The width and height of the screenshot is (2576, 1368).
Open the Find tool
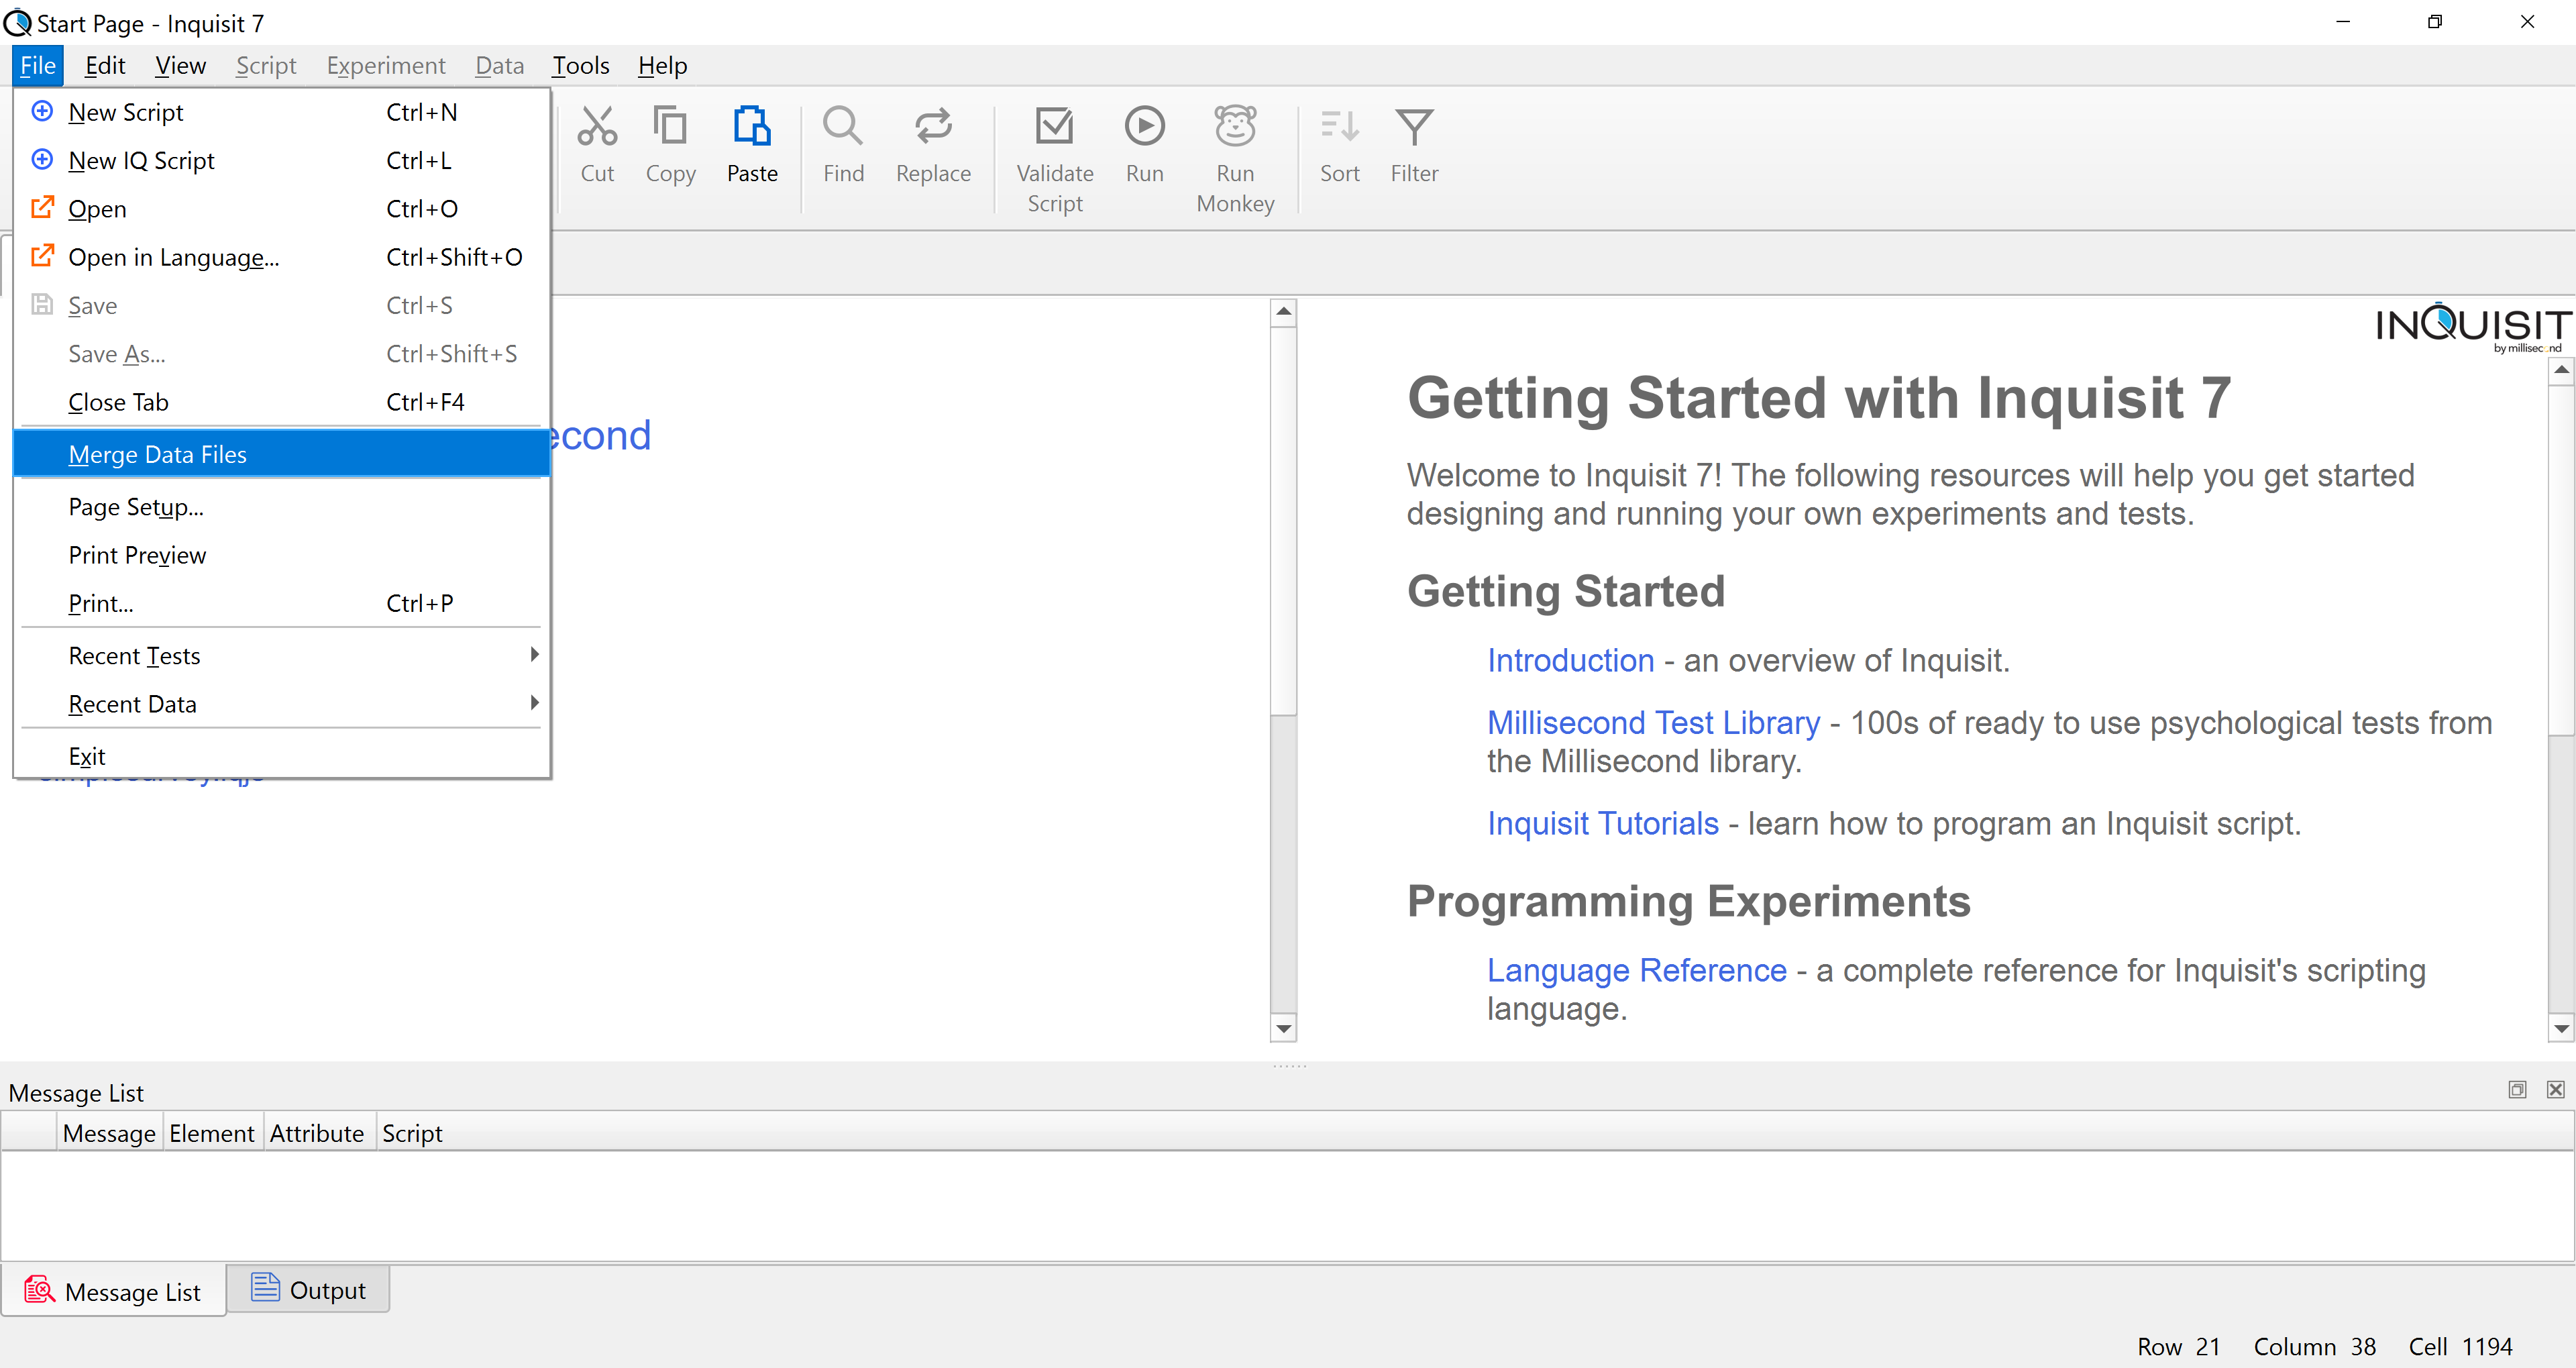click(x=843, y=146)
